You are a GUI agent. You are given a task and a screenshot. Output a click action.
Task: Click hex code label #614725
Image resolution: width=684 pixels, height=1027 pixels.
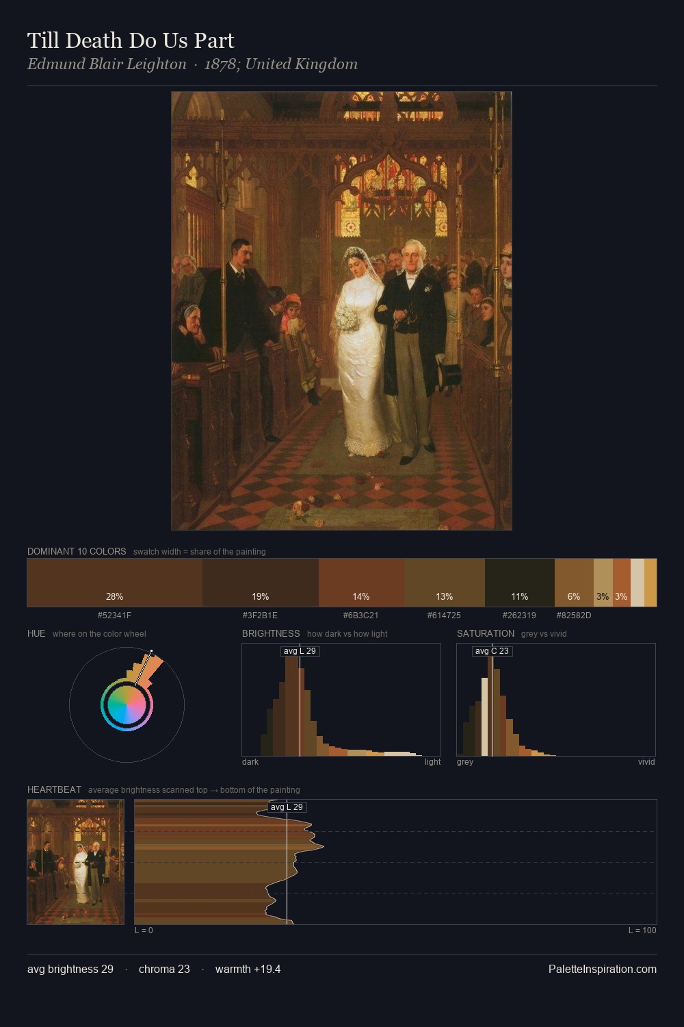click(445, 616)
